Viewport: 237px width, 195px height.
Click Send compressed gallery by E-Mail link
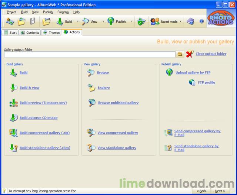point(197,133)
